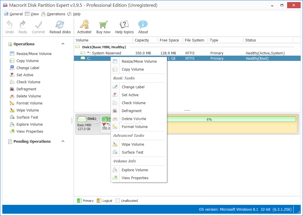Viewport: 303px width, 216px height.
Task: Collapse the Pending Operations panel chevron
Action: [x=63, y=141]
